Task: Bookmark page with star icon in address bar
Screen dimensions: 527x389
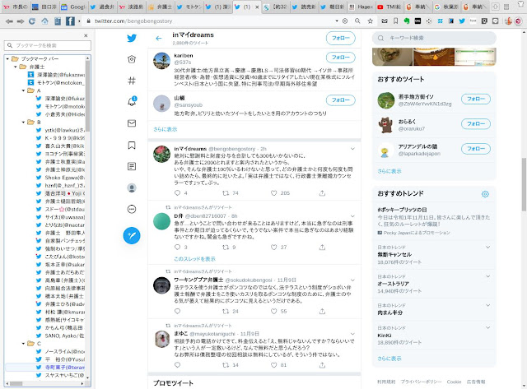Action: click(x=370, y=21)
